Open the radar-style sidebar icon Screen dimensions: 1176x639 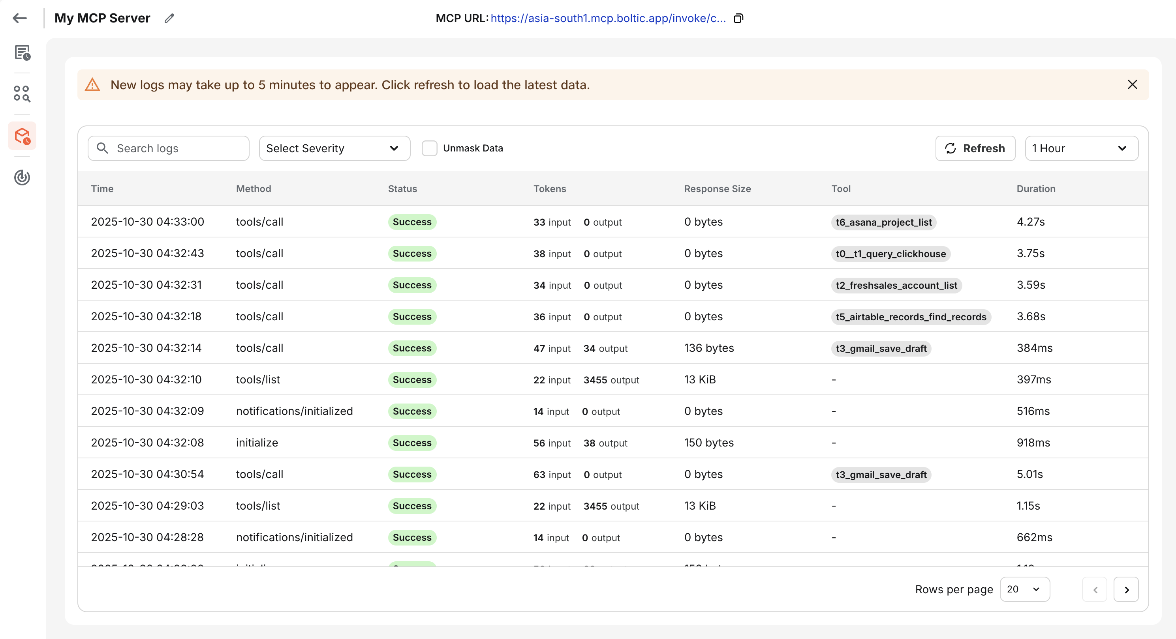[x=22, y=177]
